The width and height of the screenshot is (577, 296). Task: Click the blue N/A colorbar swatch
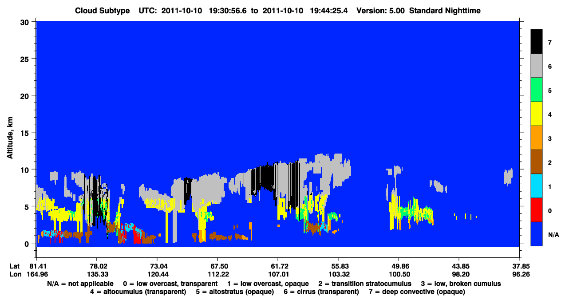click(x=536, y=233)
